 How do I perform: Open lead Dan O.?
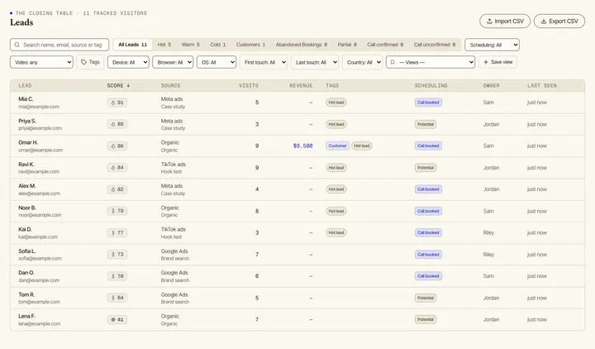point(26,273)
